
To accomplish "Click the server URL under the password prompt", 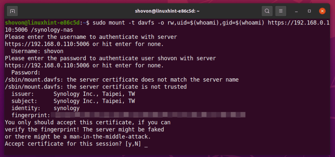I will [x=45, y=65].
